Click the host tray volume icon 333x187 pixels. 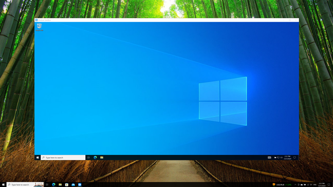(x=311, y=184)
